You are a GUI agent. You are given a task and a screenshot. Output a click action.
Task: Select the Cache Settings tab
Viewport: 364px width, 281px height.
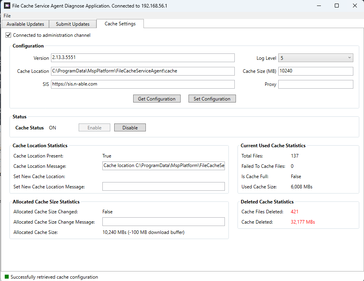120,24
